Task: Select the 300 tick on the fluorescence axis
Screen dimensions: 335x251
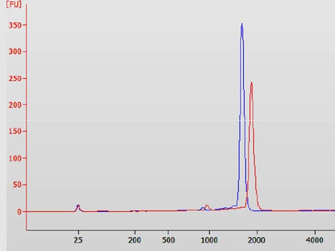Action: [15, 52]
